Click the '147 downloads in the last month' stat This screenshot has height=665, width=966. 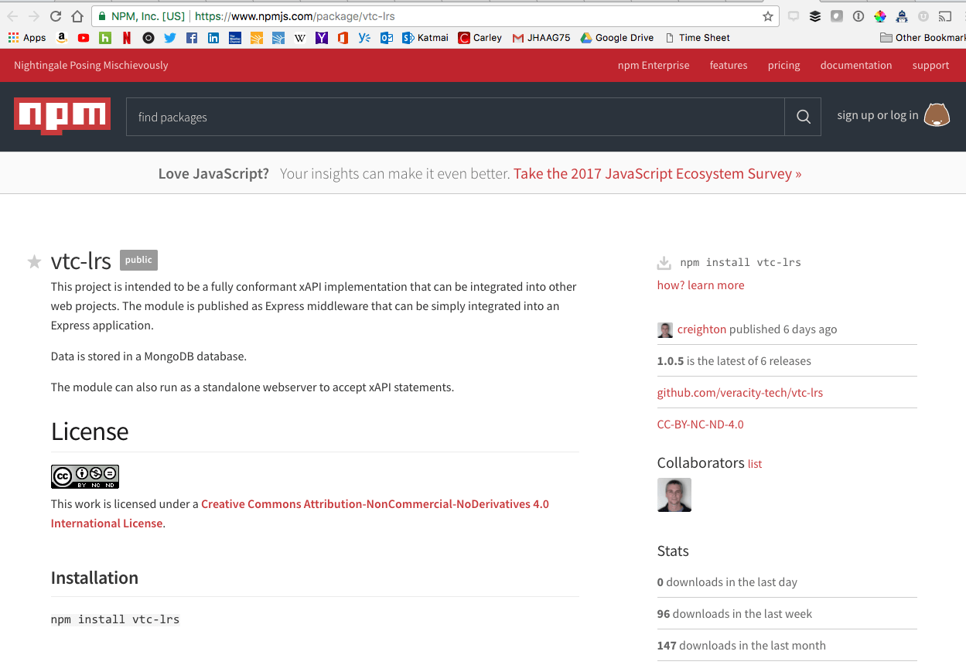[x=742, y=646]
